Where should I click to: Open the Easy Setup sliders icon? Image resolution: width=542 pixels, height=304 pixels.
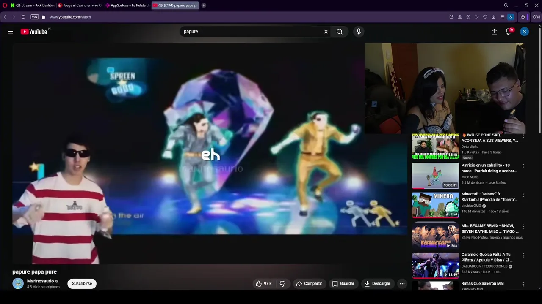click(502, 17)
